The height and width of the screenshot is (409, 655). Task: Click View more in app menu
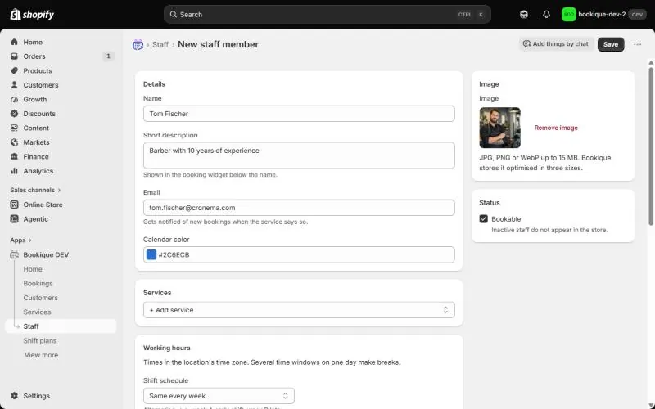point(42,355)
